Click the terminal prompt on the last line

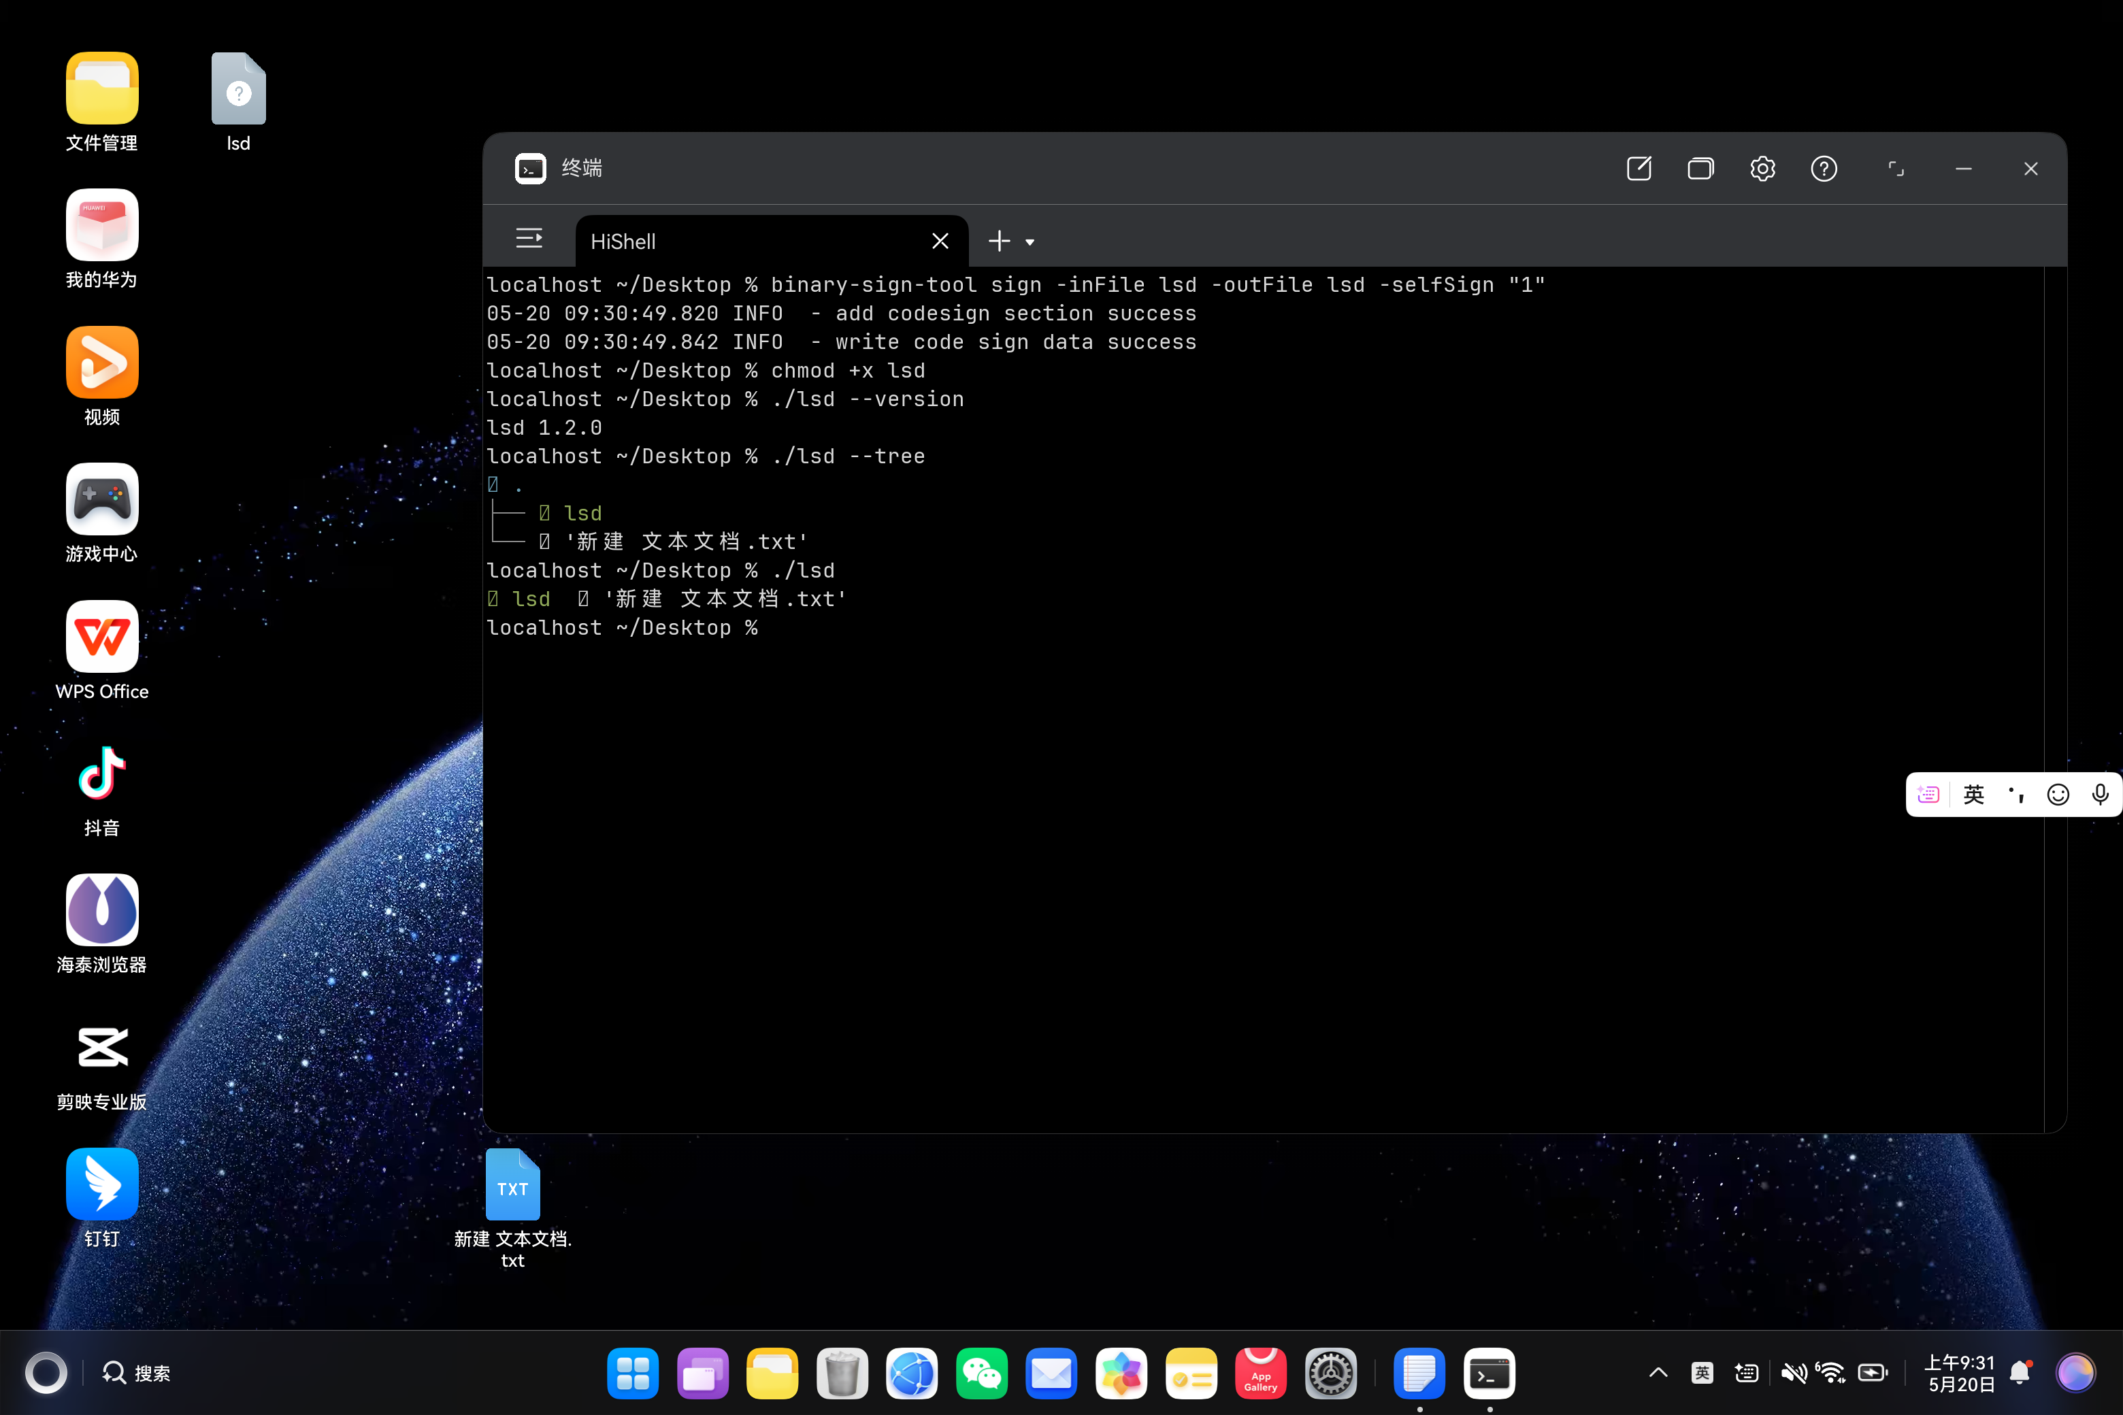pos(622,628)
